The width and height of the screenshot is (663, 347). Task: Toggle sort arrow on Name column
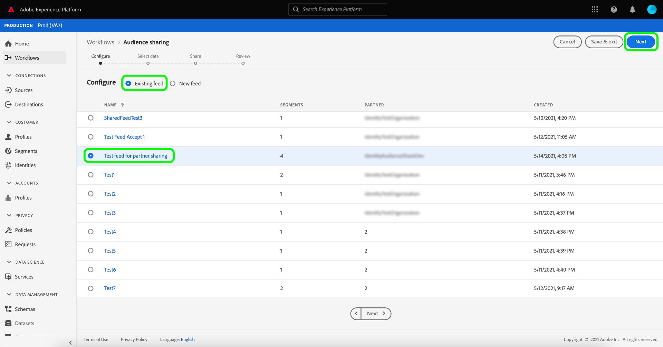pos(122,105)
